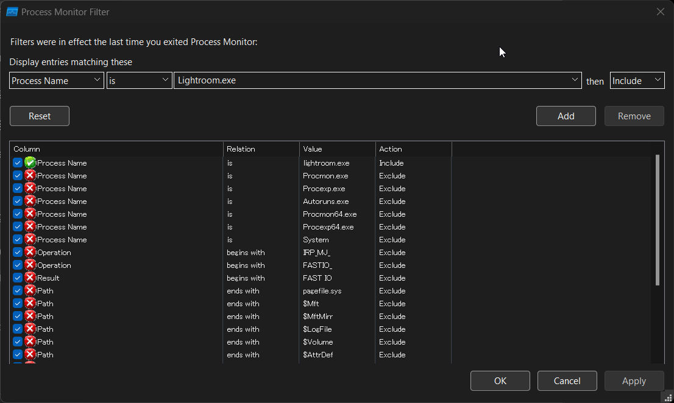Close the Process Monitor Filter dialog
This screenshot has width=674, height=403.
[660, 12]
